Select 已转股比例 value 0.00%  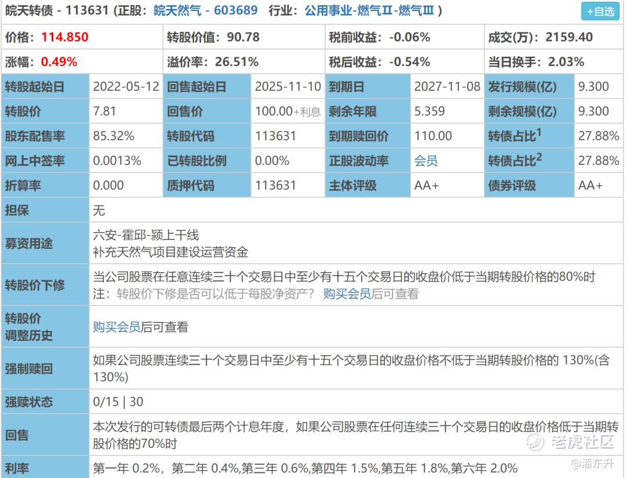point(272,161)
